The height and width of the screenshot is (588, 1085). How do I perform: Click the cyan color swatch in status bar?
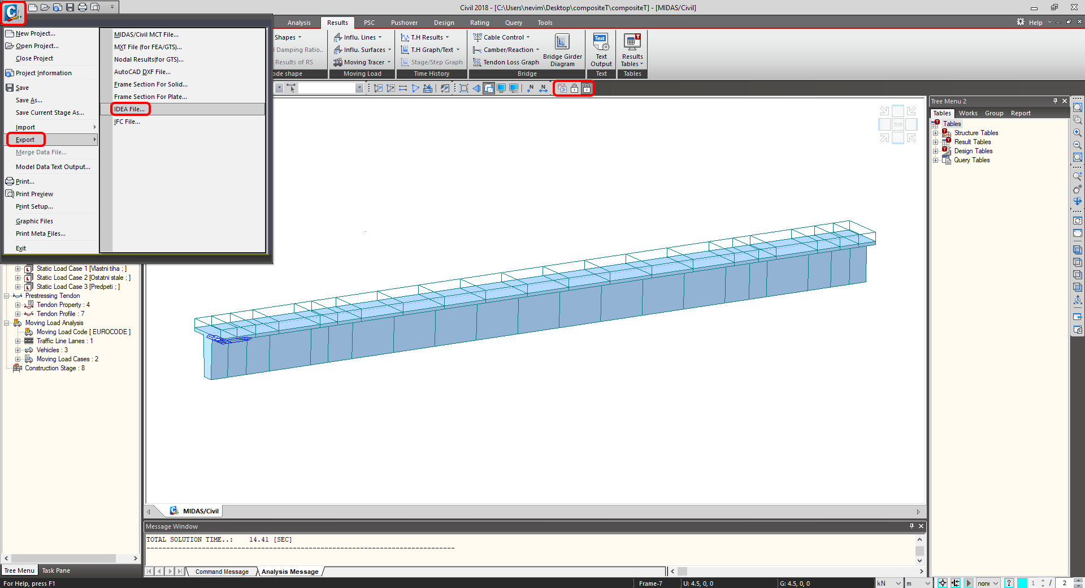point(1023,583)
